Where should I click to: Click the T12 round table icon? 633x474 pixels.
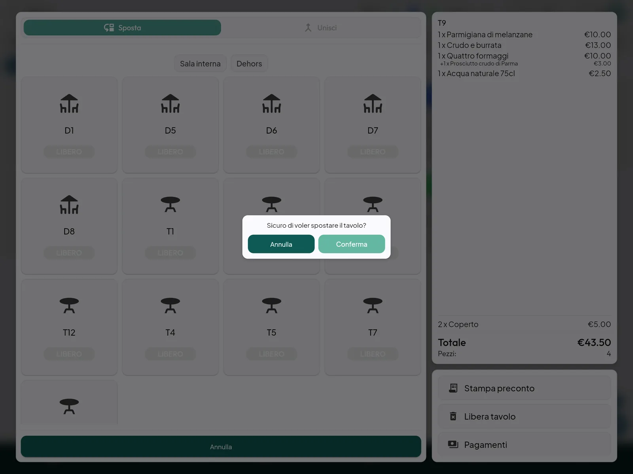click(69, 306)
